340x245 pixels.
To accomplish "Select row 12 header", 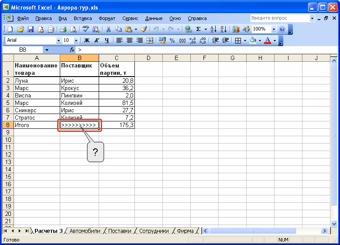I will (8, 154).
